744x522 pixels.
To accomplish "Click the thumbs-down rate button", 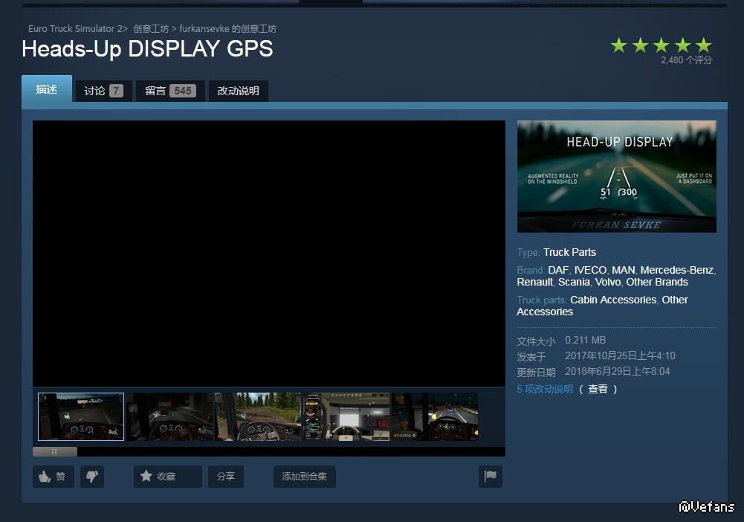I will (x=92, y=476).
